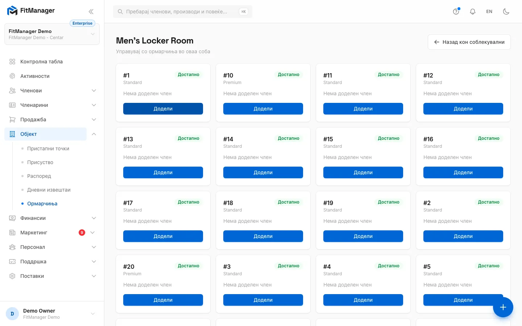Click the Членови people icon
Image resolution: width=522 pixels, height=326 pixels.
[x=12, y=91]
